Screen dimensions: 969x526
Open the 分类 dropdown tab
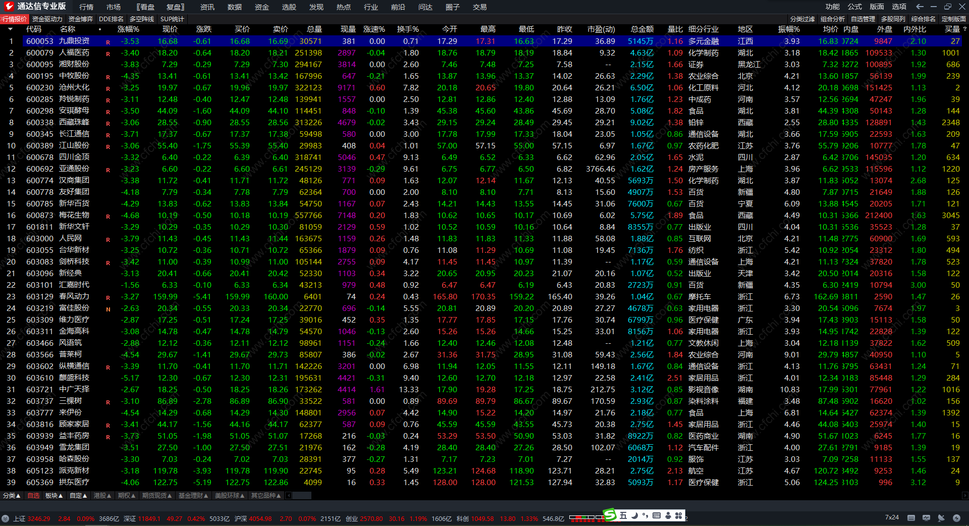(12, 496)
